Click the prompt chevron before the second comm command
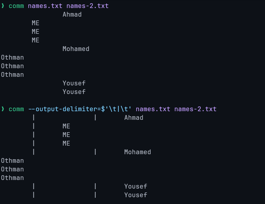Screen dimensions: 265x204 [3, 109]
